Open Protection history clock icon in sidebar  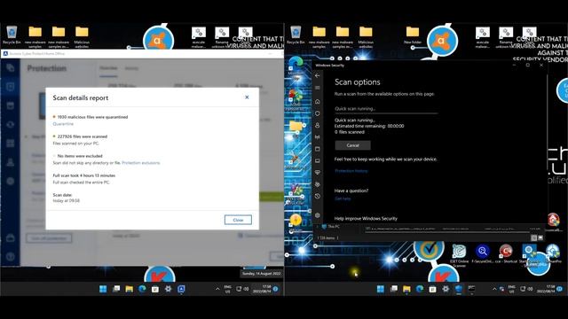pos(318,196)
